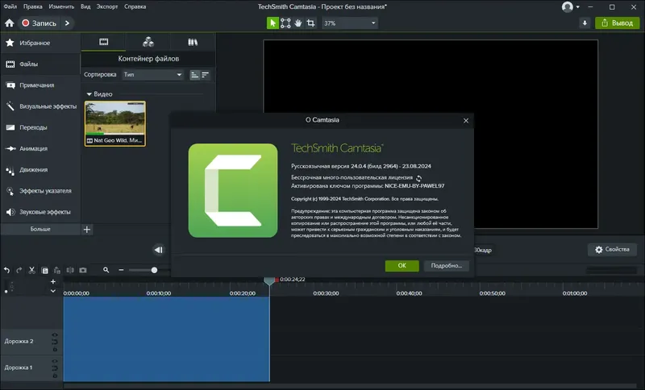Open the Вывод export button

[617, 23]
